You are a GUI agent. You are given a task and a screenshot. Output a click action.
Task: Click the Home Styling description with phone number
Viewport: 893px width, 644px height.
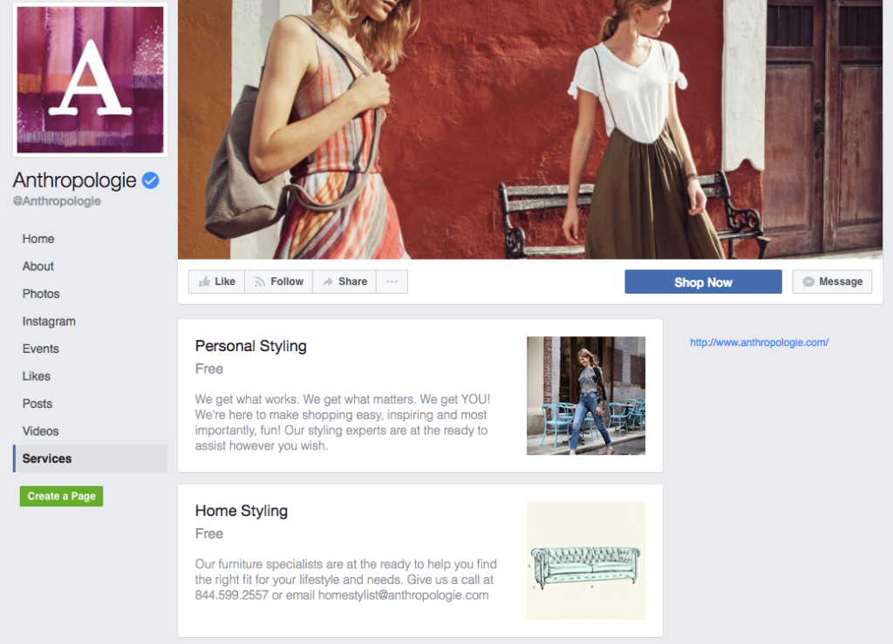345,580
